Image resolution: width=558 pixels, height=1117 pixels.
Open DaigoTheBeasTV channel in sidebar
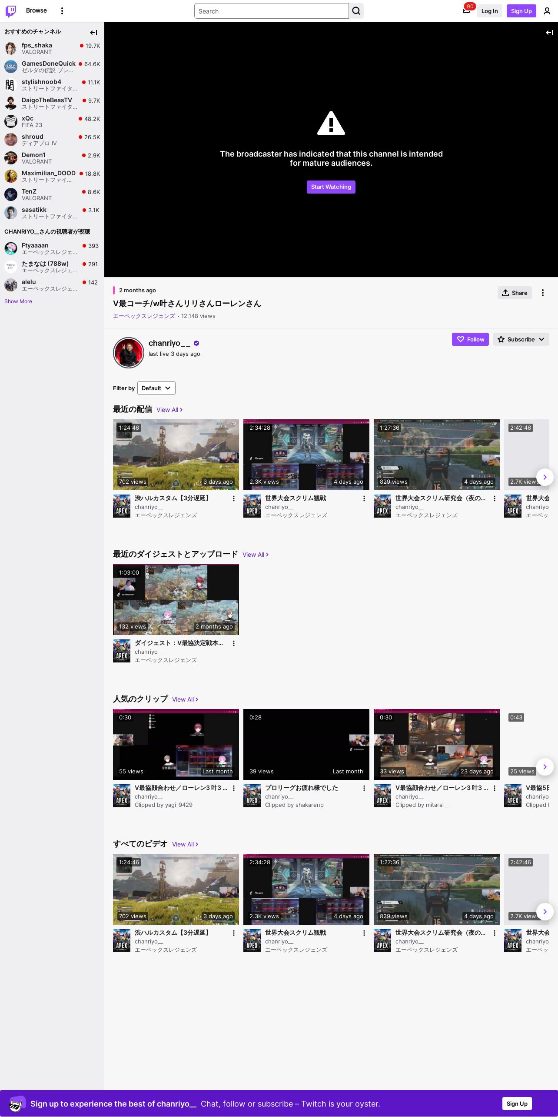point(52,103)
